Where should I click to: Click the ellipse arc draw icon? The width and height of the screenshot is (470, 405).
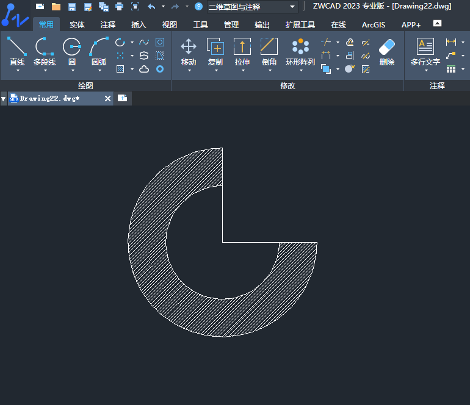[120, 42]
